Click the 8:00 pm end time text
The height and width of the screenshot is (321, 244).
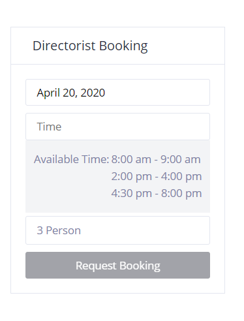(x=181, y=193)
